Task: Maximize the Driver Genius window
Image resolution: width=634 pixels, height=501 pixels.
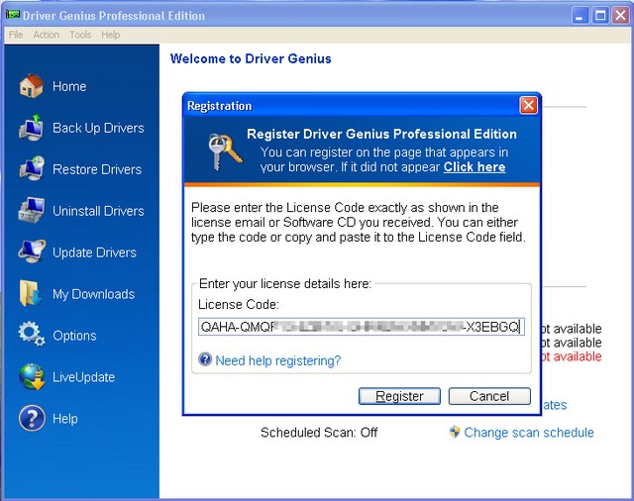Action: point(600,16)
